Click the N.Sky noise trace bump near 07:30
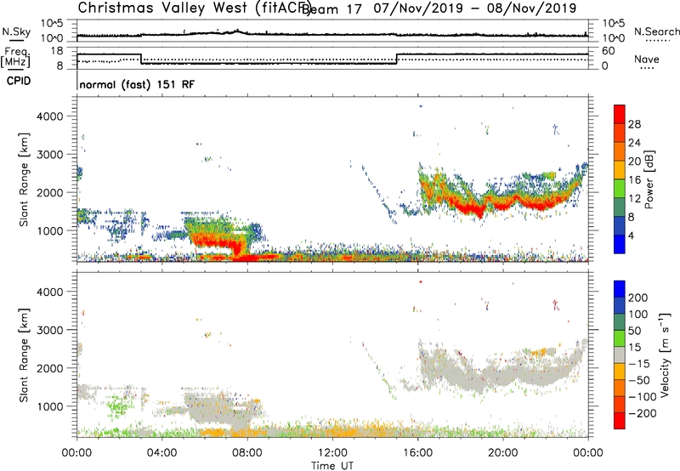The width and height of the screenshot is (680, 471). pyautogui.click(x=237, y=31)
